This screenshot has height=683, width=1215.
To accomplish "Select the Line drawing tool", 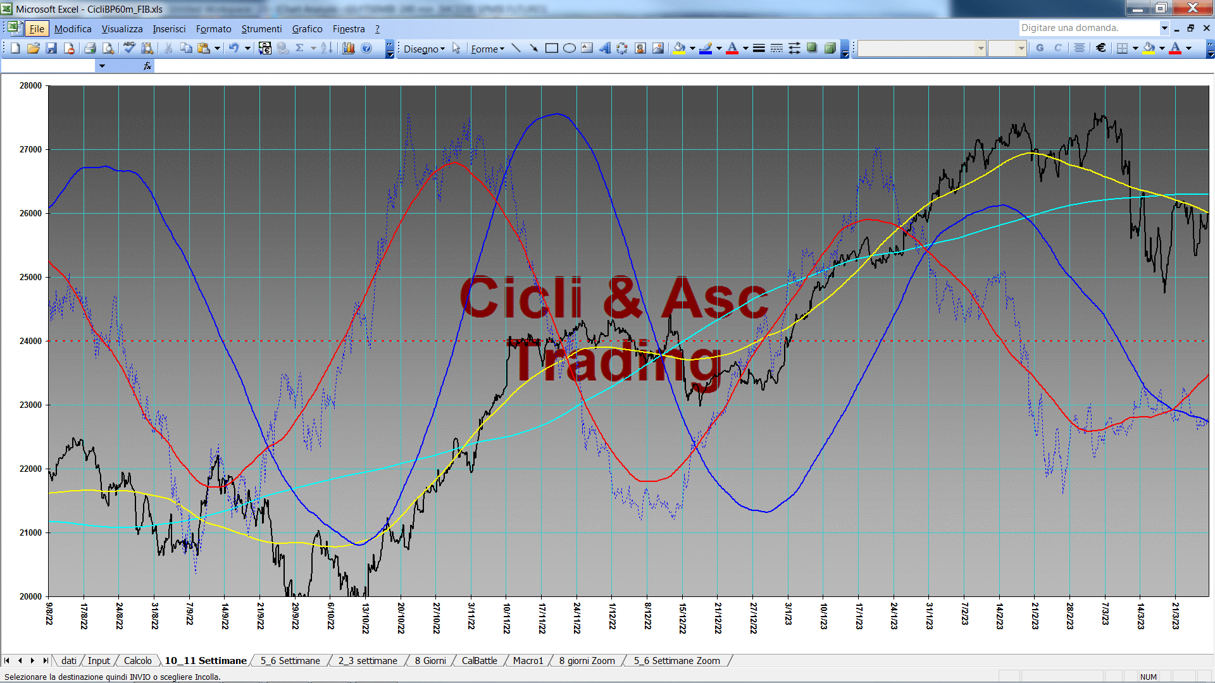I will pos(516,48).
